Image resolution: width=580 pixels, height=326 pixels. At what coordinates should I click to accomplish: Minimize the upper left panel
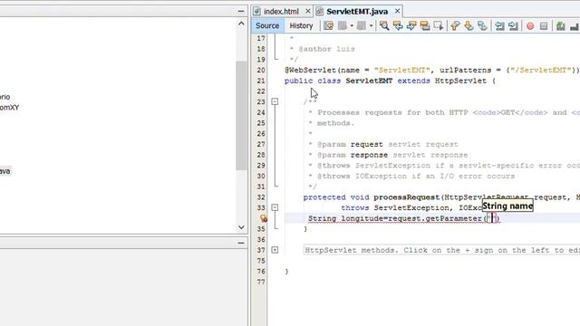(241, 12)
